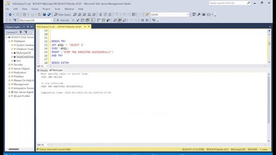Click the Paste icon in toolbar
Image resolution: width=276 pixels, height=155 pixels.
(110, 15)
